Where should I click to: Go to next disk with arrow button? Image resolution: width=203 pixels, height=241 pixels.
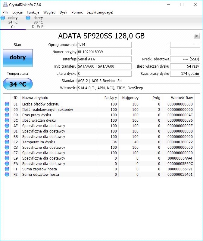pos(197,36)
